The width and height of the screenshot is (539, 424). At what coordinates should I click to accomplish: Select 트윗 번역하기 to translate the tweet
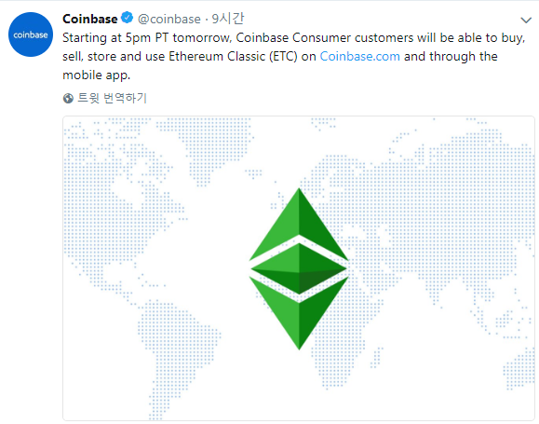tap(112, 98)
